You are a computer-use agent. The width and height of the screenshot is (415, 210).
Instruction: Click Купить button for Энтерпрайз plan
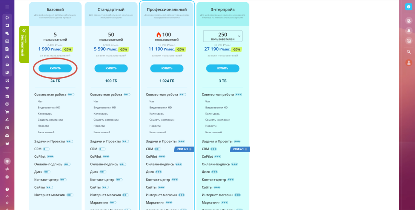(223, 68)
